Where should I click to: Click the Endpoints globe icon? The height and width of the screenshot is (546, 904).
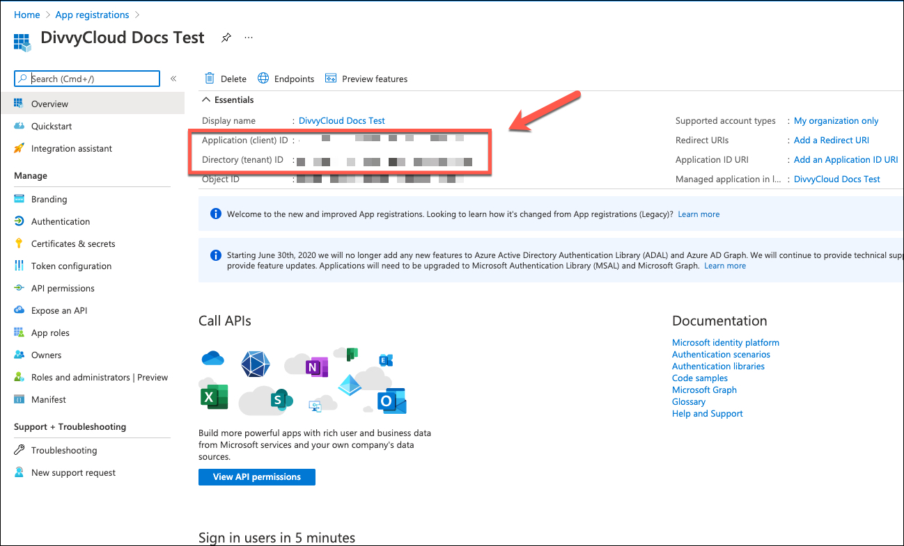(x=263, y=79)
